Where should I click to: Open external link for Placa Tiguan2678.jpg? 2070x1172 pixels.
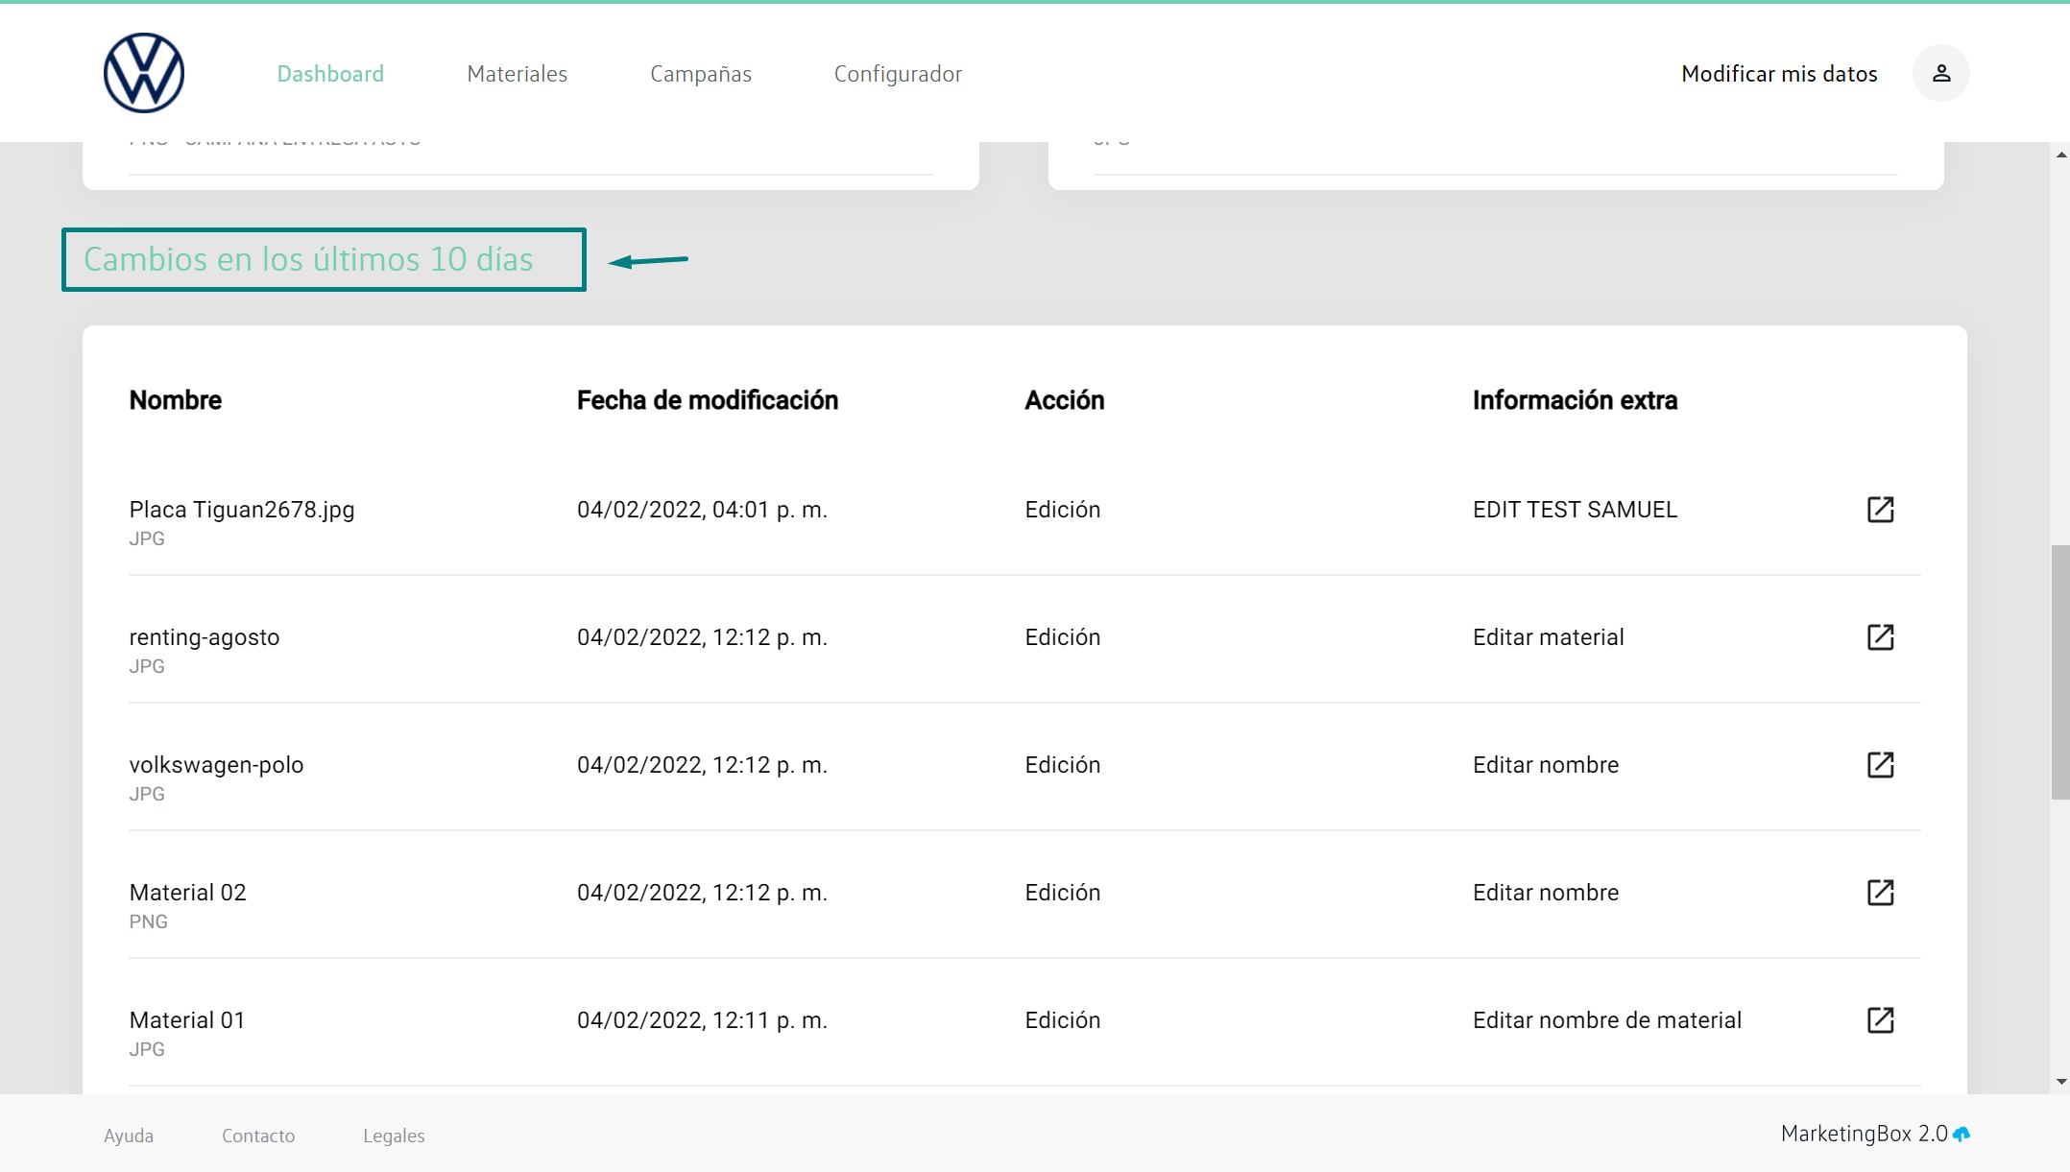[1880, 510]
